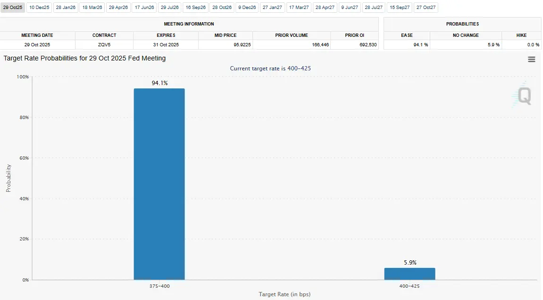Image resolution: width=543 pixels, height=300 pixels.
Task: Click the 375-400 probability bar
Action: pos(159,184)
